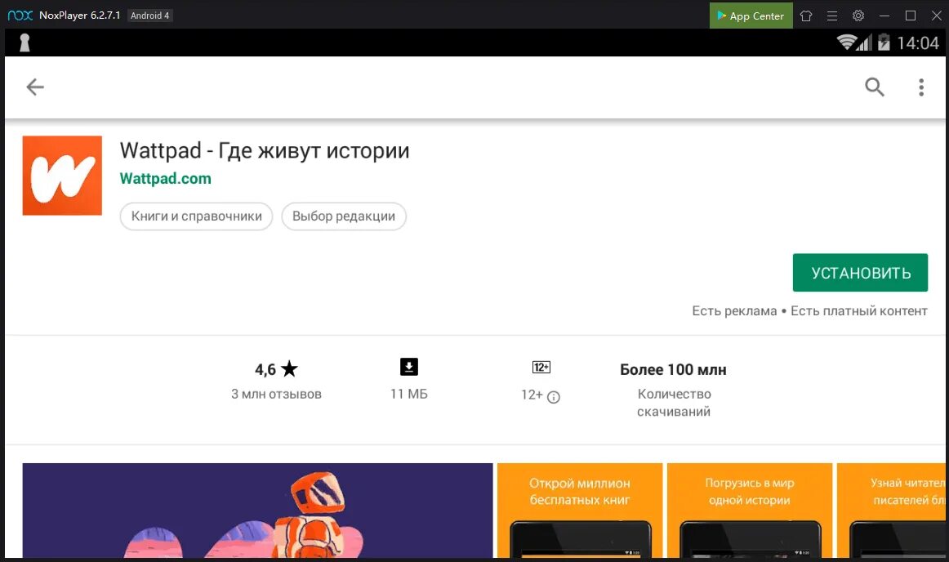Click the NoxPlayer 6.2.7.1 title text
The width and height of the screenshot is (949, 562).
(79, 16)
